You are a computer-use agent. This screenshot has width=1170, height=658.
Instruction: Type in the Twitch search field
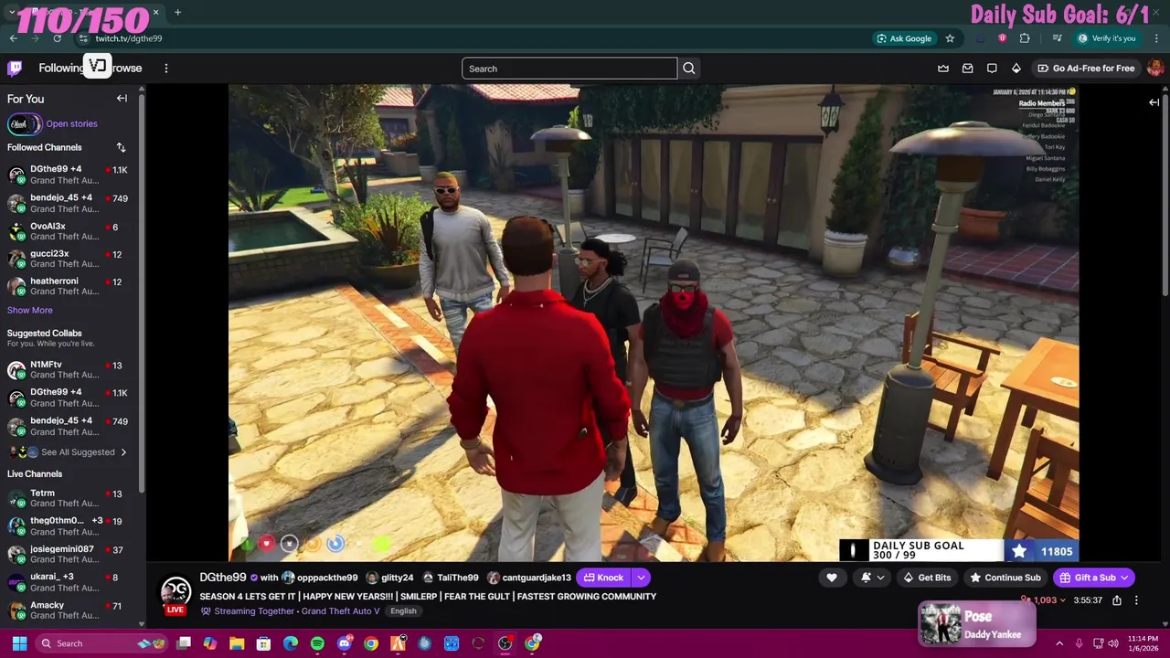[x=569, y=69]
